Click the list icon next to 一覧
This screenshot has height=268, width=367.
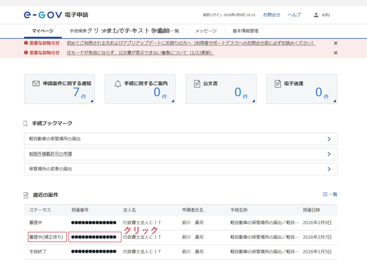[325, 194]
